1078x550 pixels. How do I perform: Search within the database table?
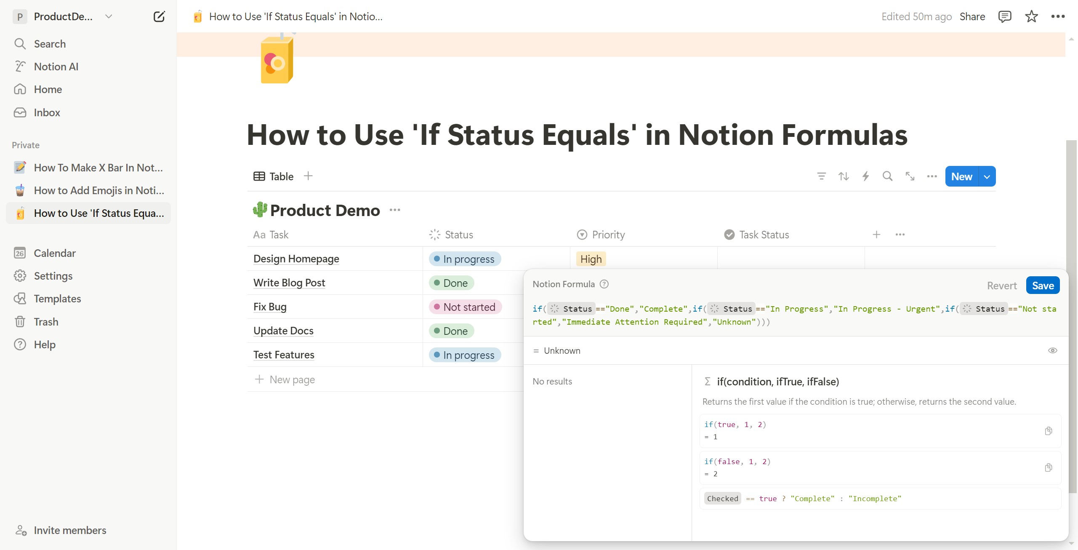(x=887, y=176)
